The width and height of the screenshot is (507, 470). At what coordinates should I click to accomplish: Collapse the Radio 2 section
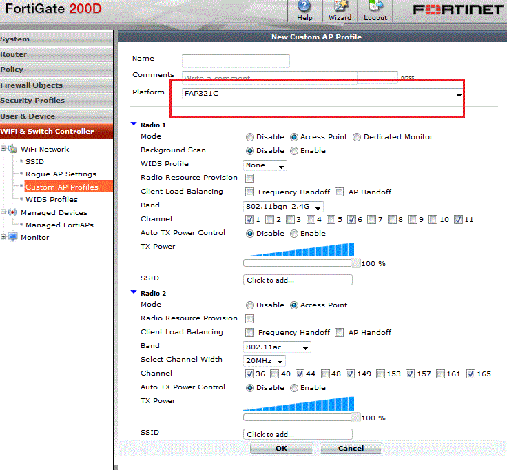[134, 292]
